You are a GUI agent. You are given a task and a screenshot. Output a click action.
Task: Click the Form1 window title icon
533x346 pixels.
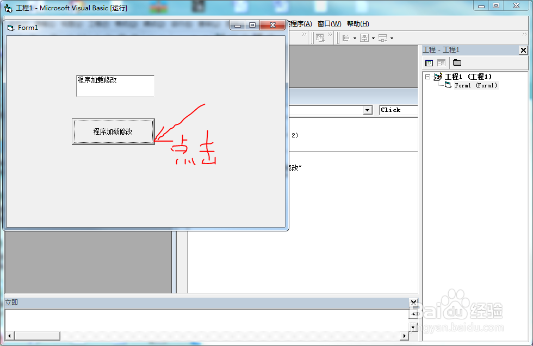10,28
